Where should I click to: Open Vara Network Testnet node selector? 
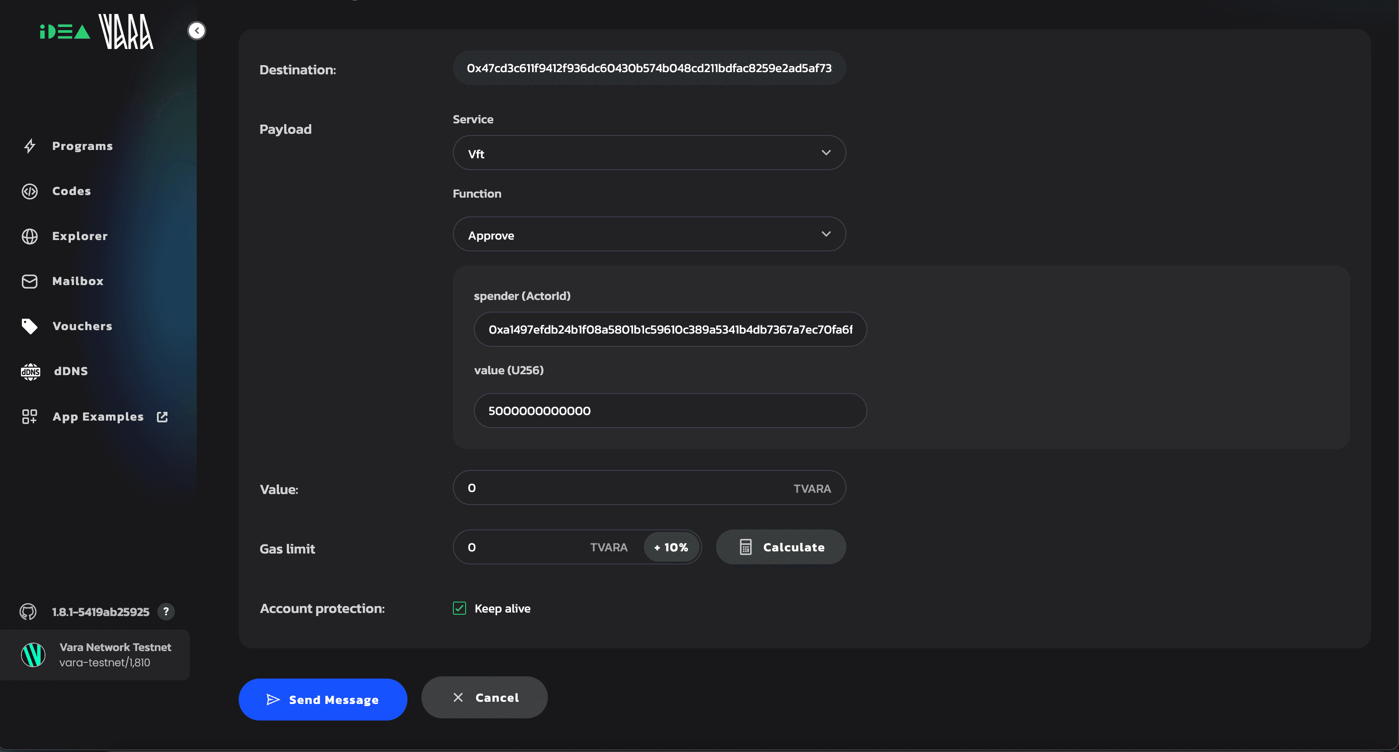(95, 655)
